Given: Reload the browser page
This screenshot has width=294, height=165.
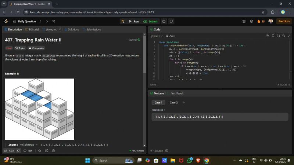Looking at the screenshot, I should tap(18, 12).
